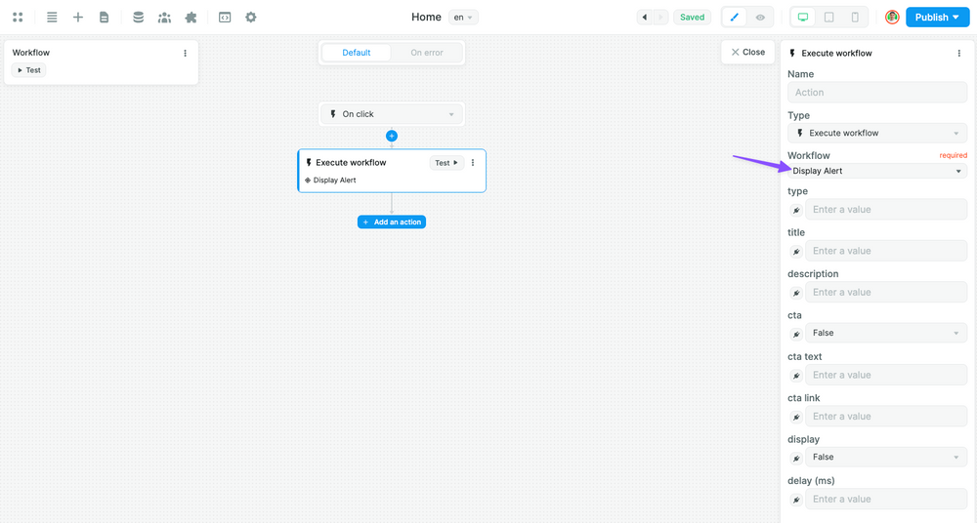Click the bind plug icon next to title
This screenshot has height=523, width=977.
(796, 251)
